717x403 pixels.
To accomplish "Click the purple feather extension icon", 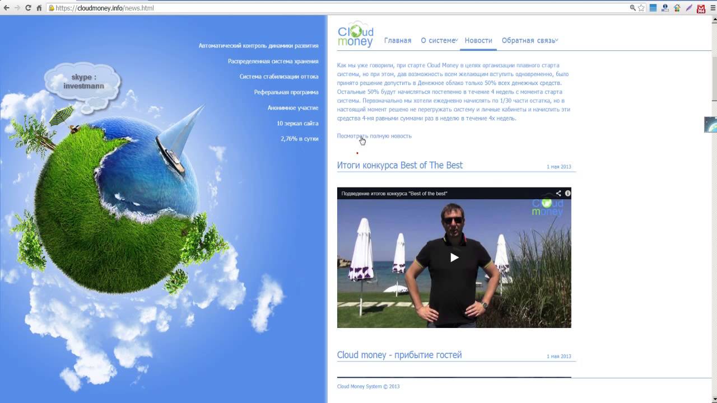I will pos(689,8).
